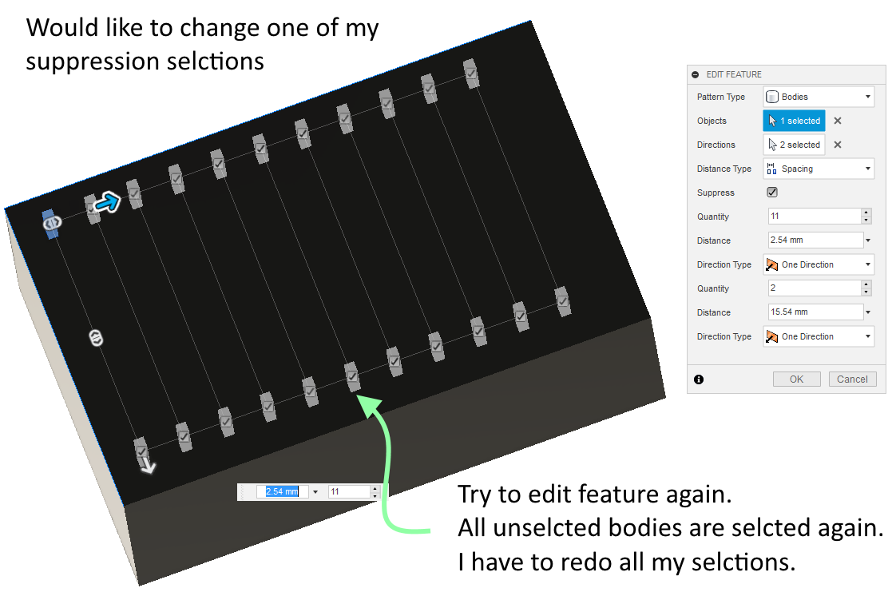Expand the first Direction Type dropdown
Image resolution: width=892 pixels, height=596 pixels.
(x=819, y=264)
